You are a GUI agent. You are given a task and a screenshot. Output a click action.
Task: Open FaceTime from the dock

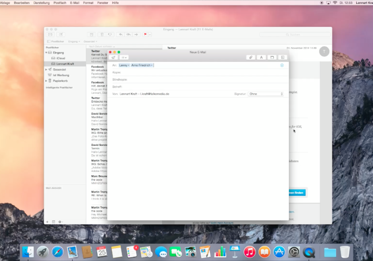176,252
